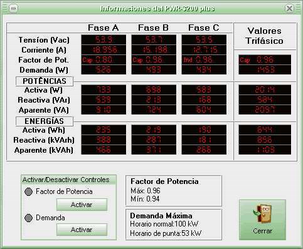
Task: Select Fase B apparent power 724
Action: coord(154,109)
